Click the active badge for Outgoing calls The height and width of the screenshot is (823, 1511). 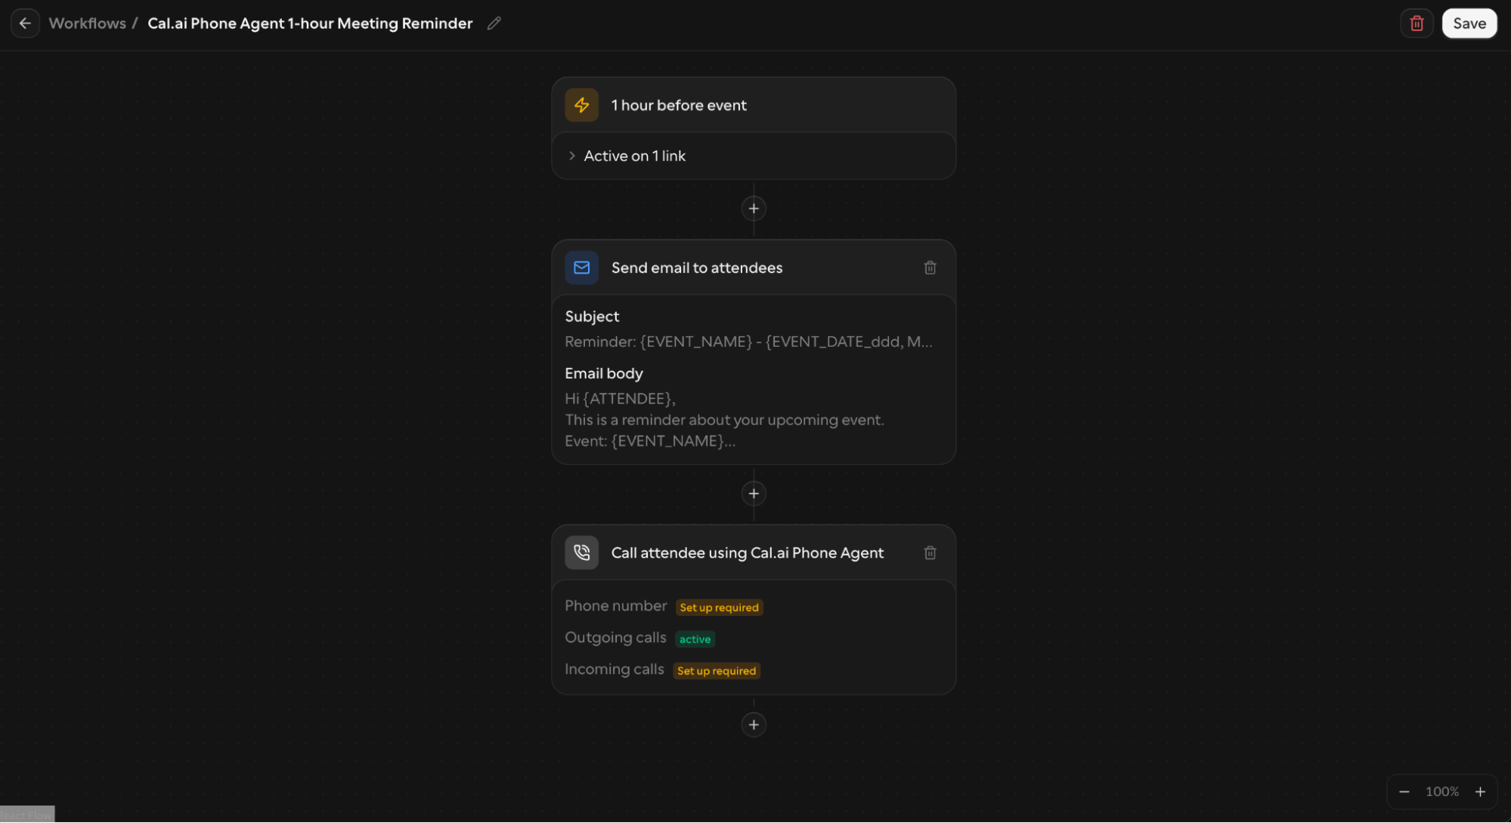[695, 639]
